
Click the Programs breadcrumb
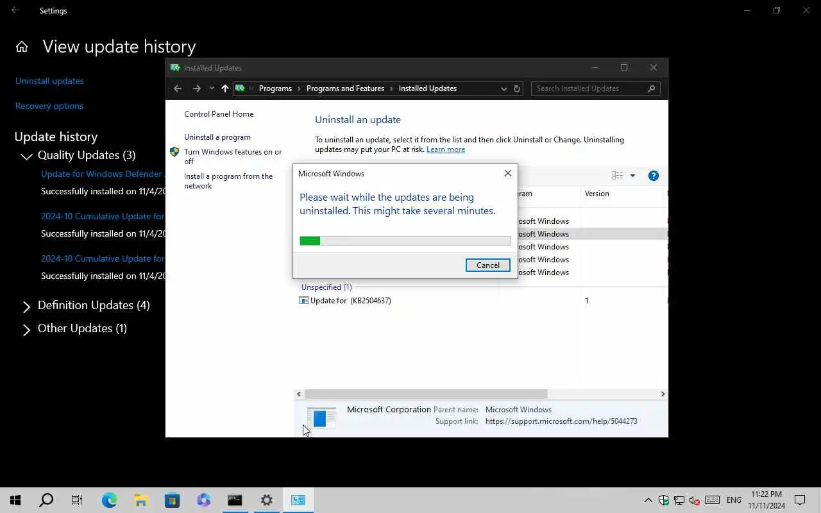(275, 88)
